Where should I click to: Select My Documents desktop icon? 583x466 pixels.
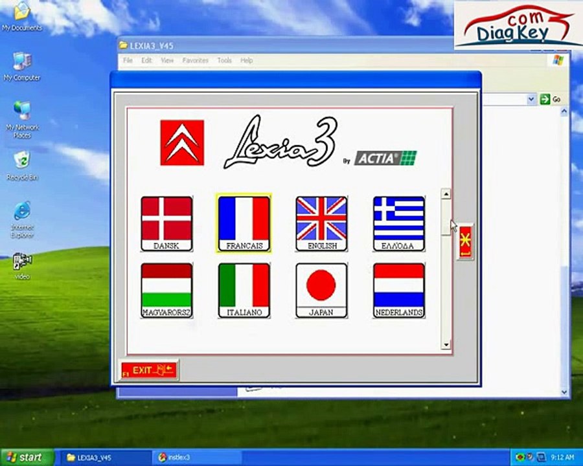22,17
